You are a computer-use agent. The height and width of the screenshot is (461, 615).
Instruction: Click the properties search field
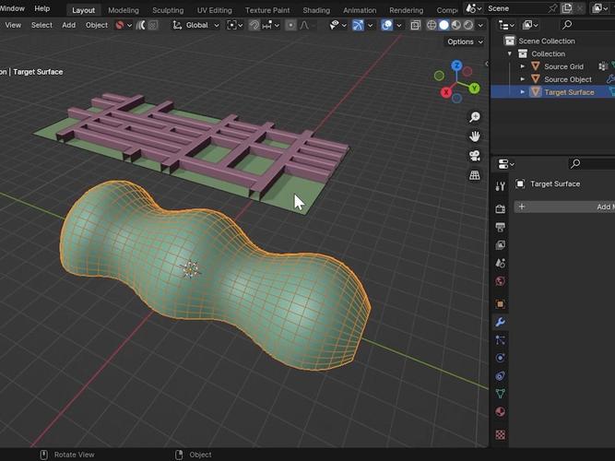click(x=591, y=163)
